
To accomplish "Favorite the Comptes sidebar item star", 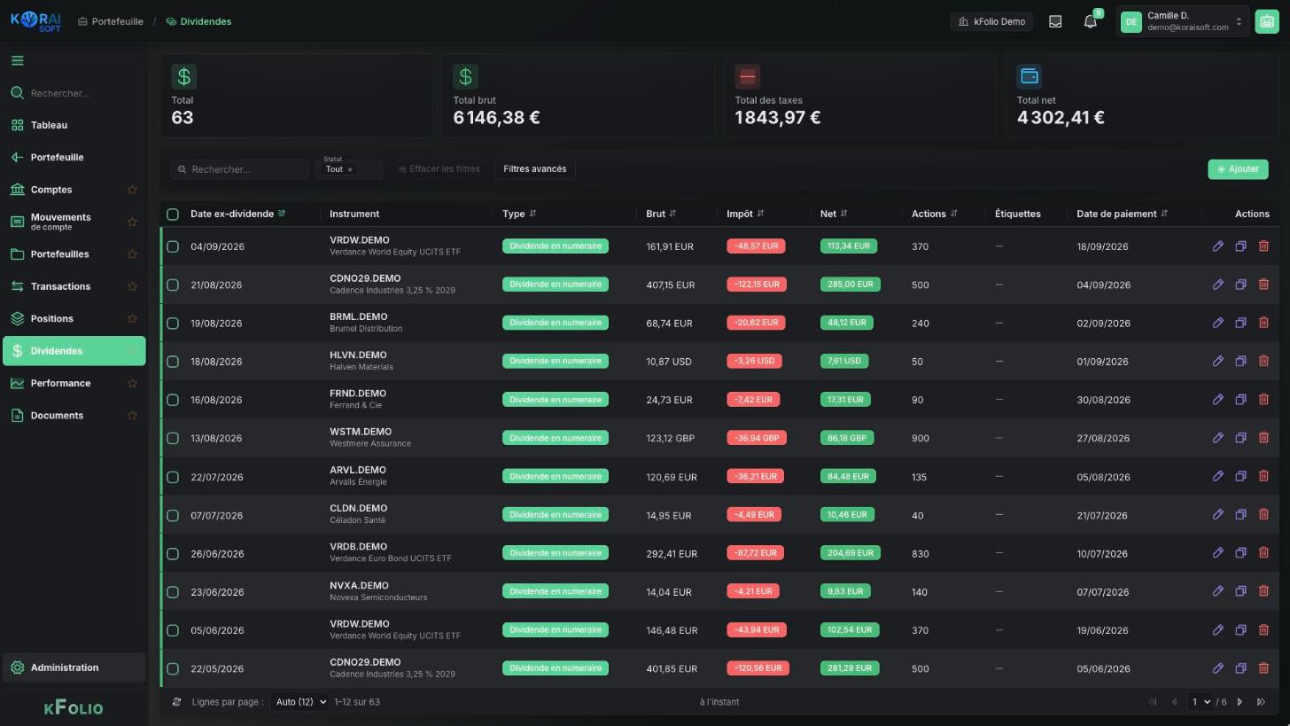I will tap(132, 190).
